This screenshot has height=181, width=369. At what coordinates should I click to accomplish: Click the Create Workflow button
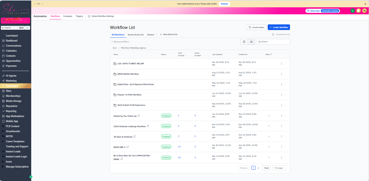(278, 27)
